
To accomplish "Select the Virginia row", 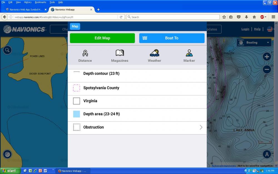I will pyautogui.click(x=137, y=102).
